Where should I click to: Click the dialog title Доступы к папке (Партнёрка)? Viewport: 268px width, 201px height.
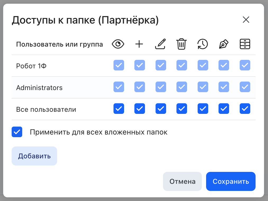[85, 20]
